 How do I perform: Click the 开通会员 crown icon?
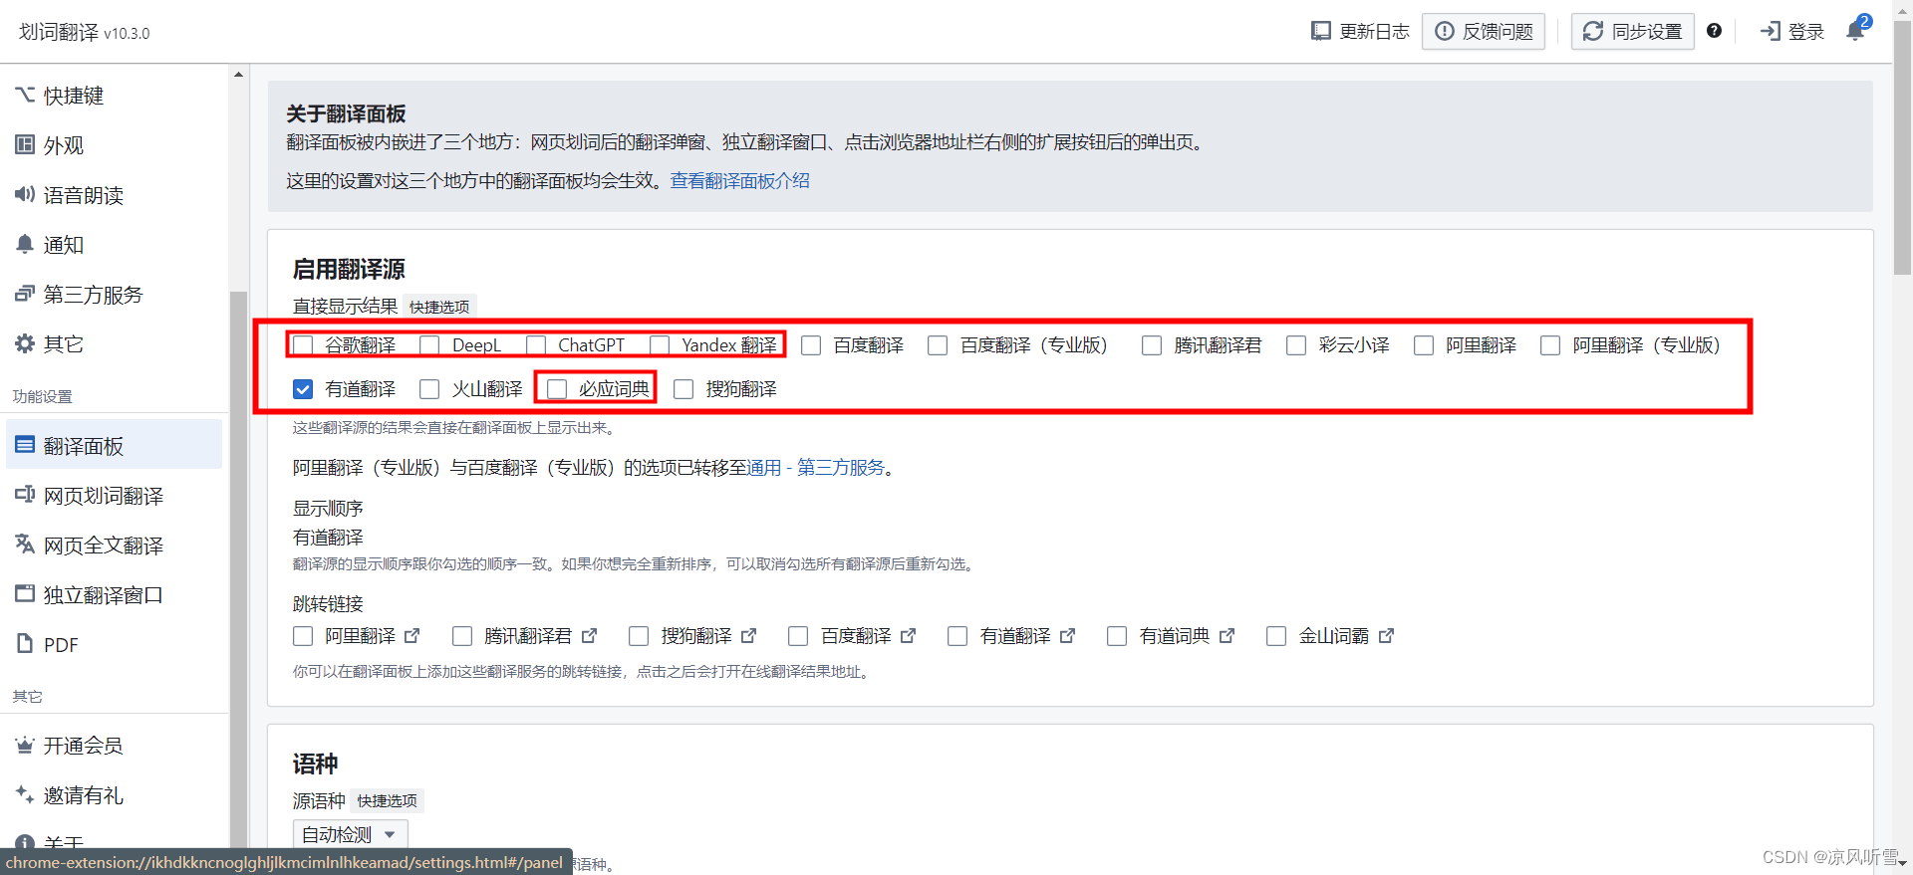[25, 745]
